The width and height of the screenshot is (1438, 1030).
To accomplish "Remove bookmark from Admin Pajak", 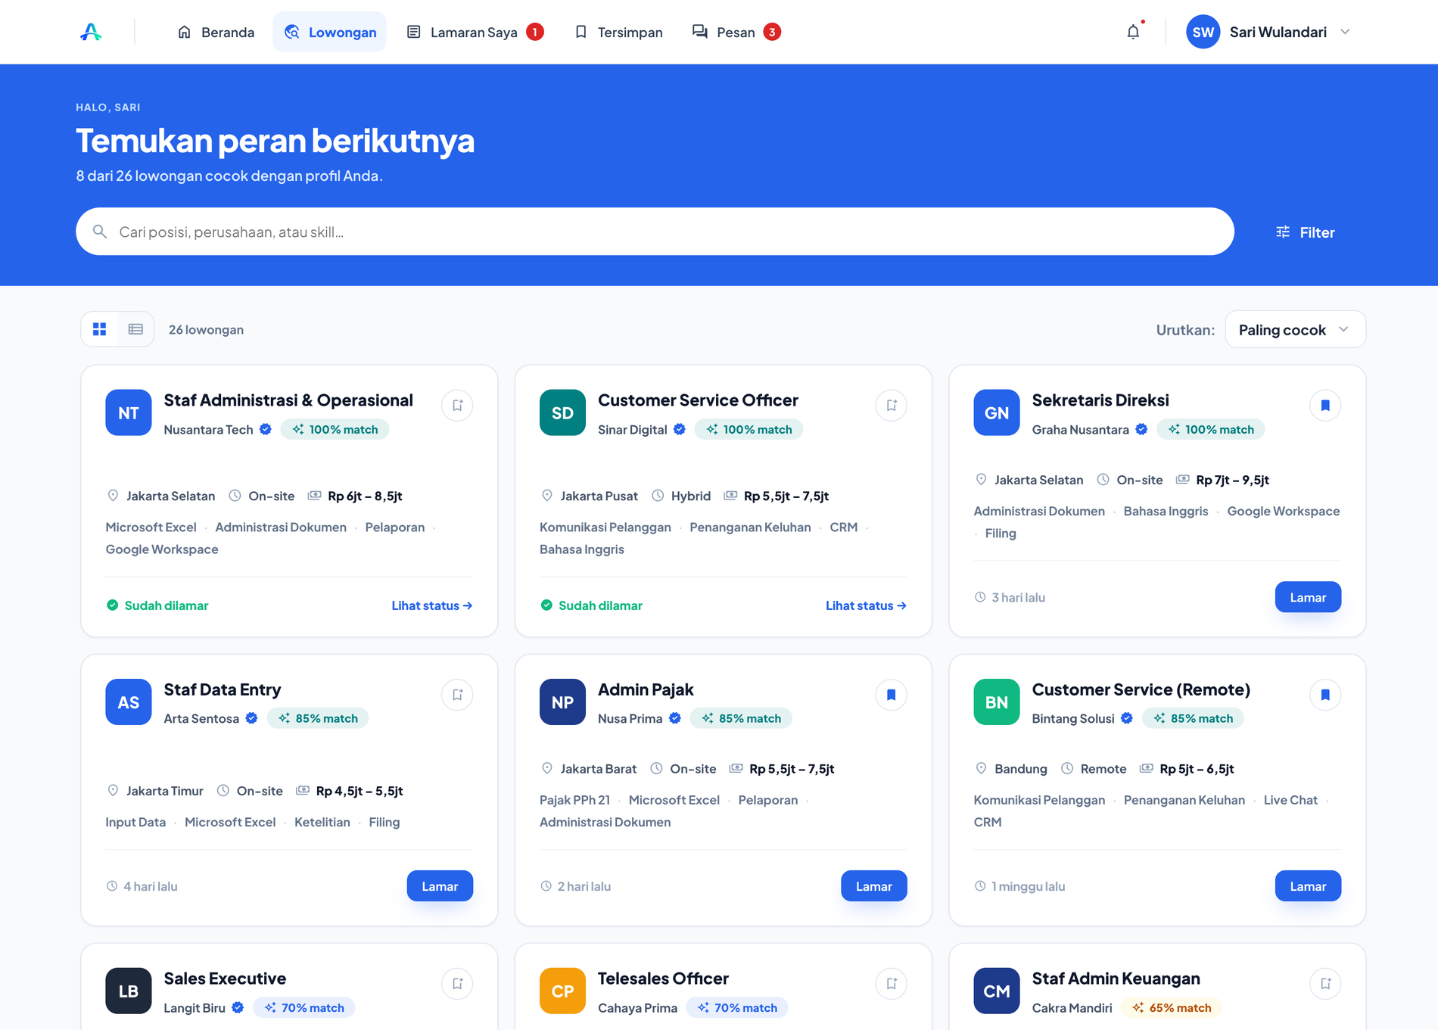I will pyautogui.click(x=892, y=695).
